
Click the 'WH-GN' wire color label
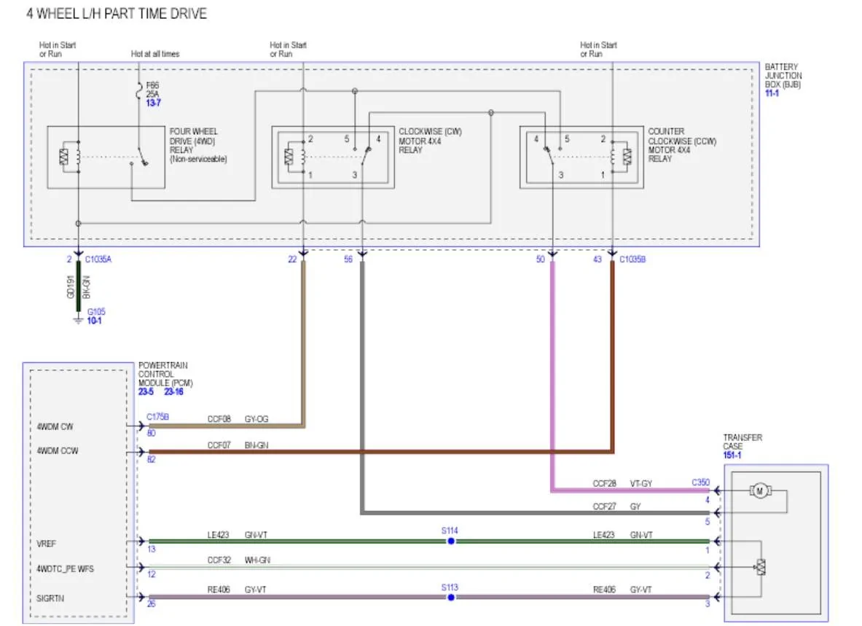pyautogui.click(x=257, y=560)
